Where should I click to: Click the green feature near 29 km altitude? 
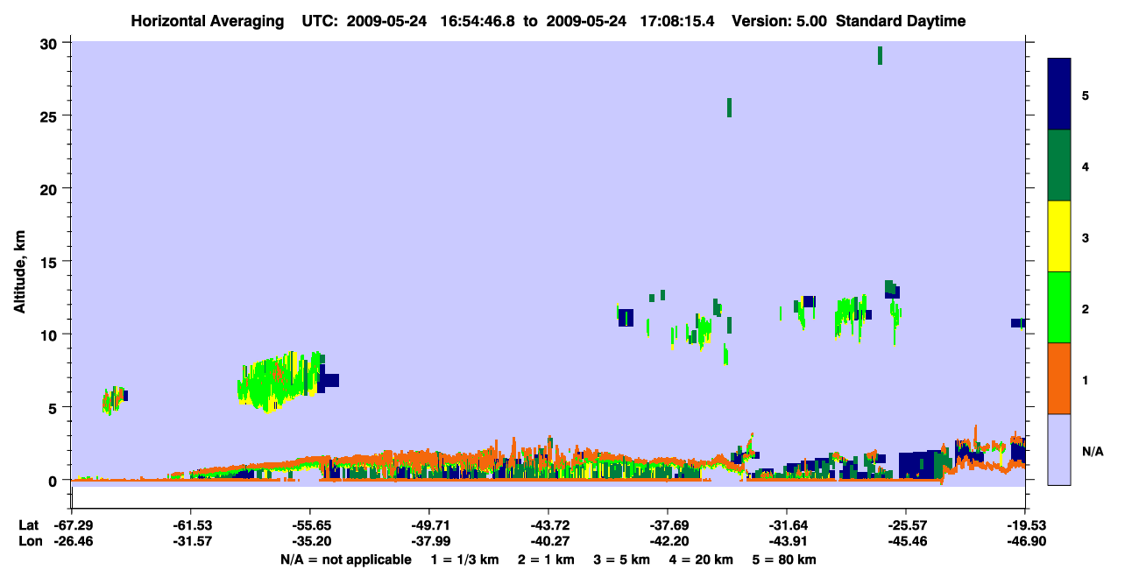coord(880,55)
